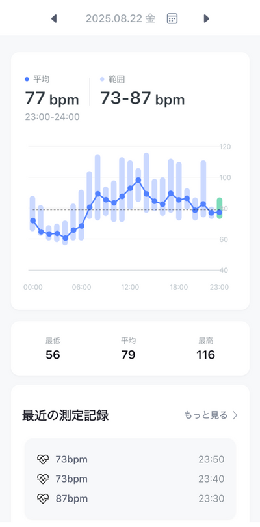The height and width of the screenshot is (527, 260).
Task: Select the green highlighted 23:00 bar
Action: point(220,208)
